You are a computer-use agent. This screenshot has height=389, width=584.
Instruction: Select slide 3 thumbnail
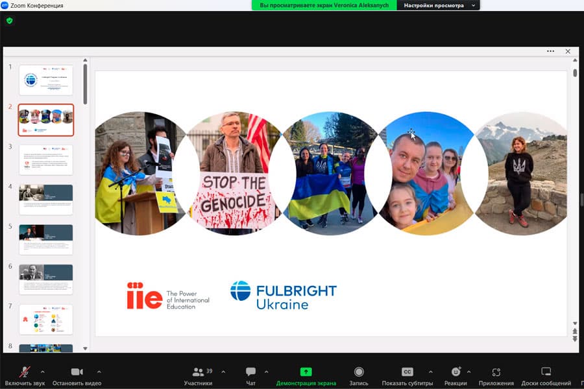pos(46,159)
